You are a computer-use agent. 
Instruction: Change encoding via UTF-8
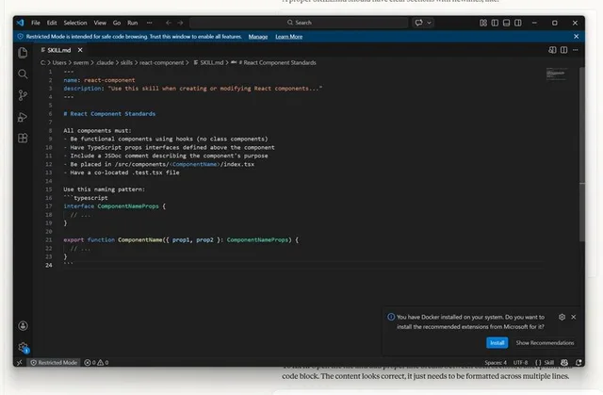521,362
